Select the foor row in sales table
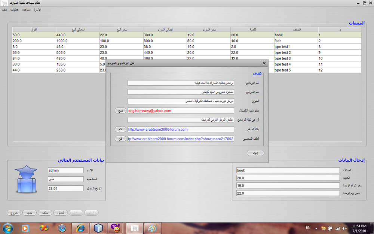Image resolution: width=374 pixels, height=234 pixels. pos(187,41)
